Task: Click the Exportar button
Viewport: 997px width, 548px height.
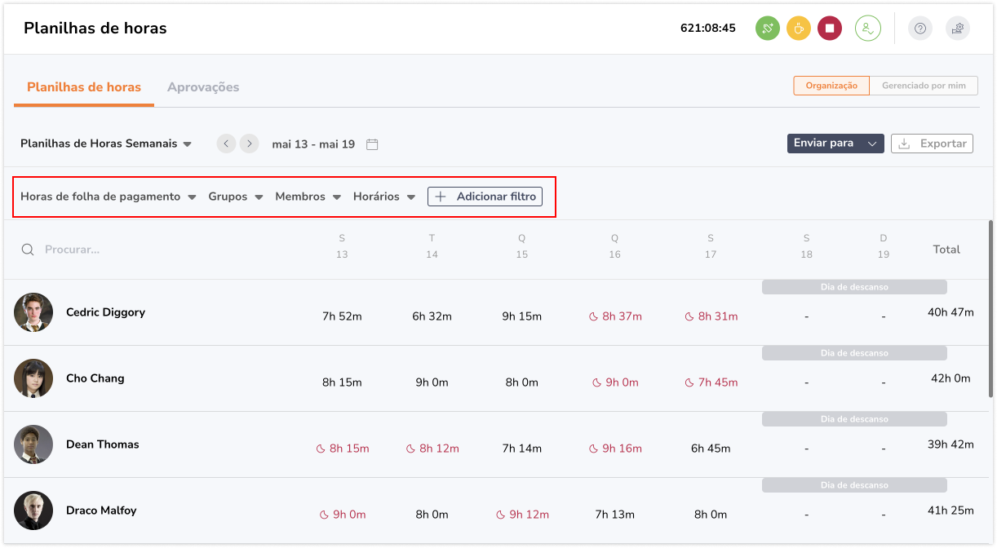Action: [x=932, y=144]
